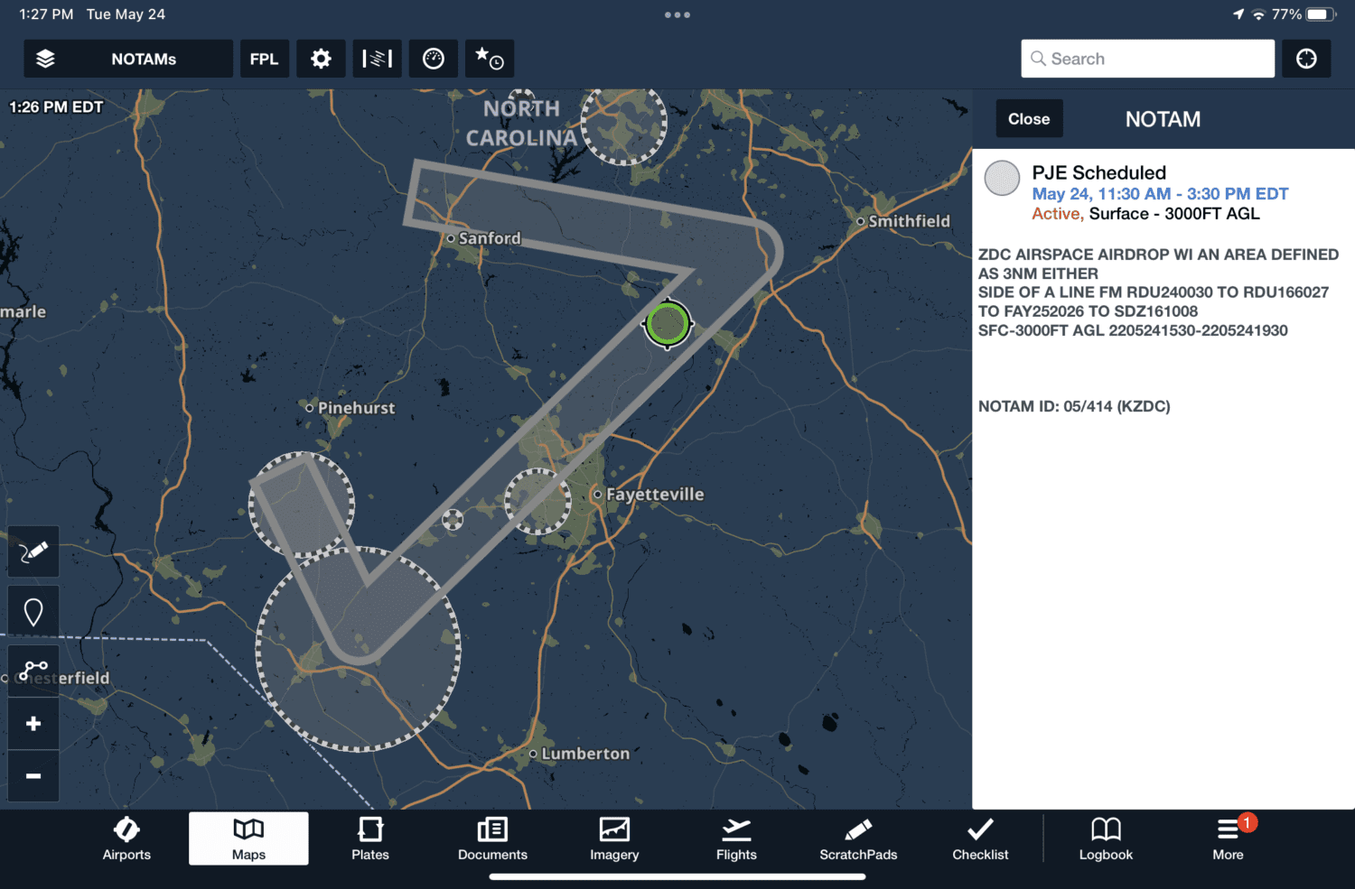Zoom out on the map

click(x=33, y=775)
